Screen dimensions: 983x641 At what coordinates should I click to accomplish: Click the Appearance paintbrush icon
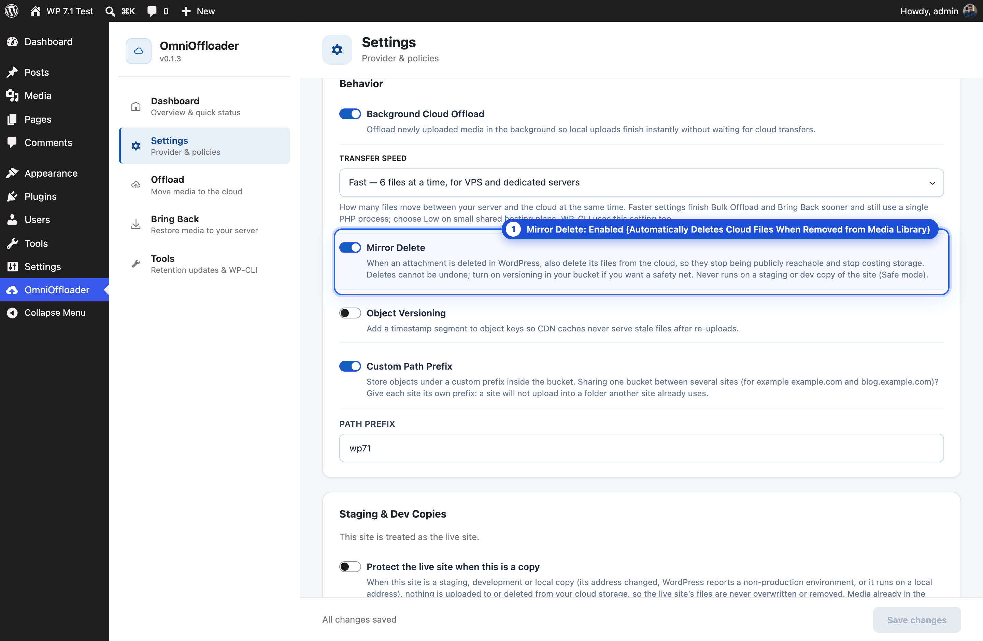(12, 173)
